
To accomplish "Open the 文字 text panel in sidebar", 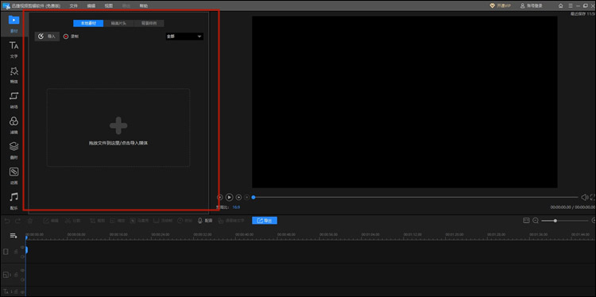I will (x=14, y=49).
